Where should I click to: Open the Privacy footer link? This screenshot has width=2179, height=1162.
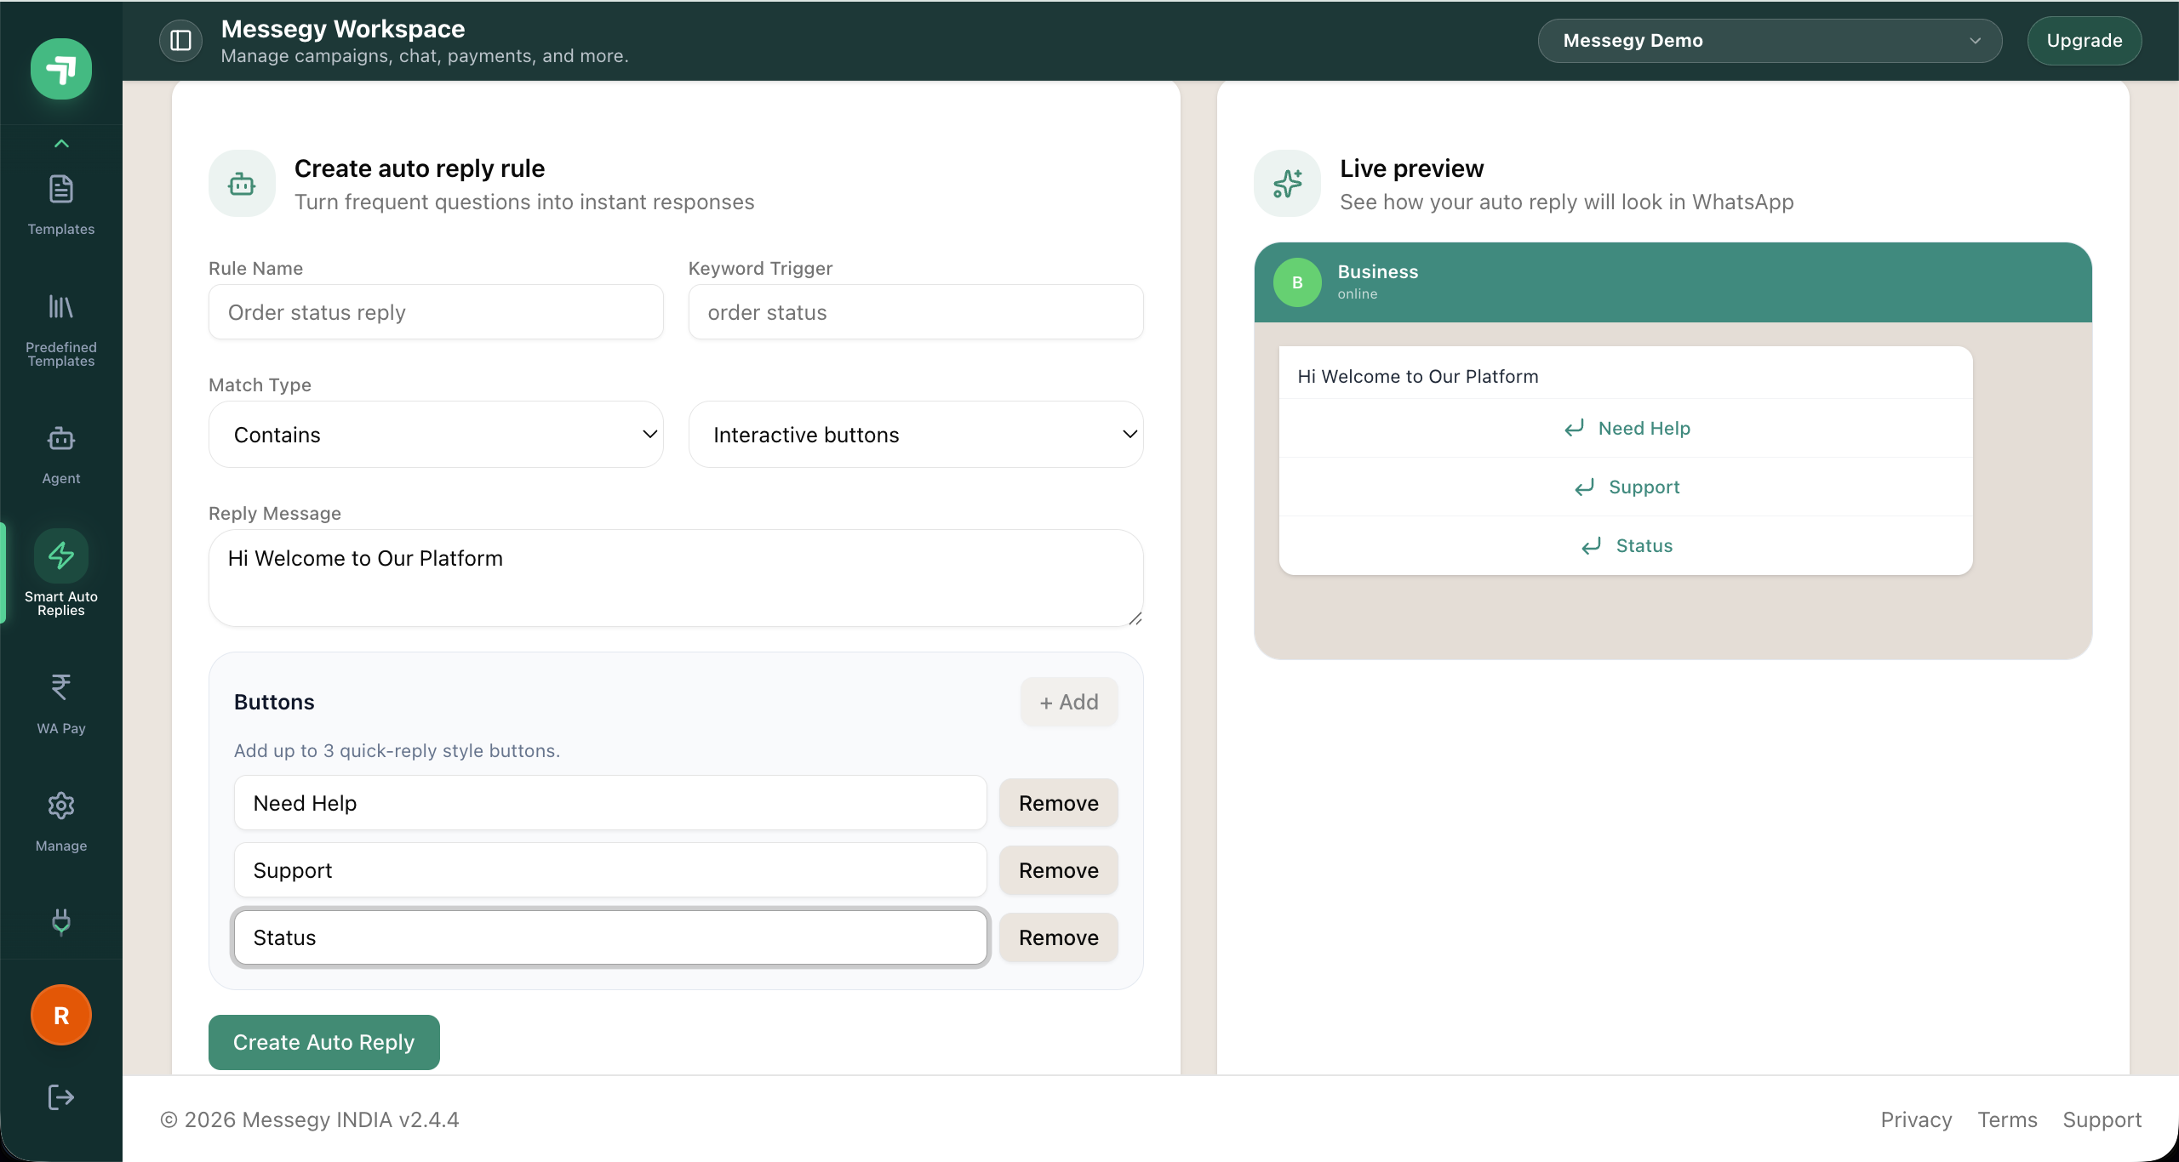click(1916, 1119)
